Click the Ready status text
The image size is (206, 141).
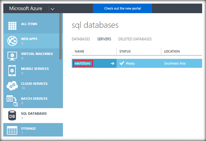pyautogui.click(x=130, y=63)
